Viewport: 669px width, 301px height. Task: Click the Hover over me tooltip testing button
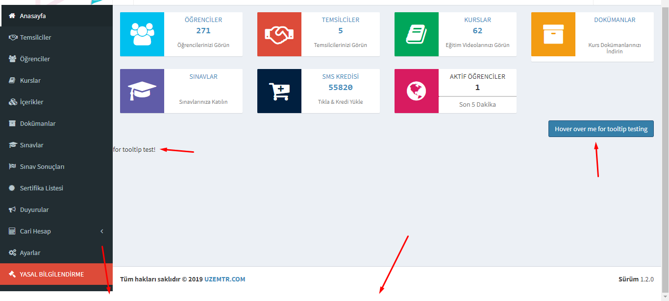[600, 128]
